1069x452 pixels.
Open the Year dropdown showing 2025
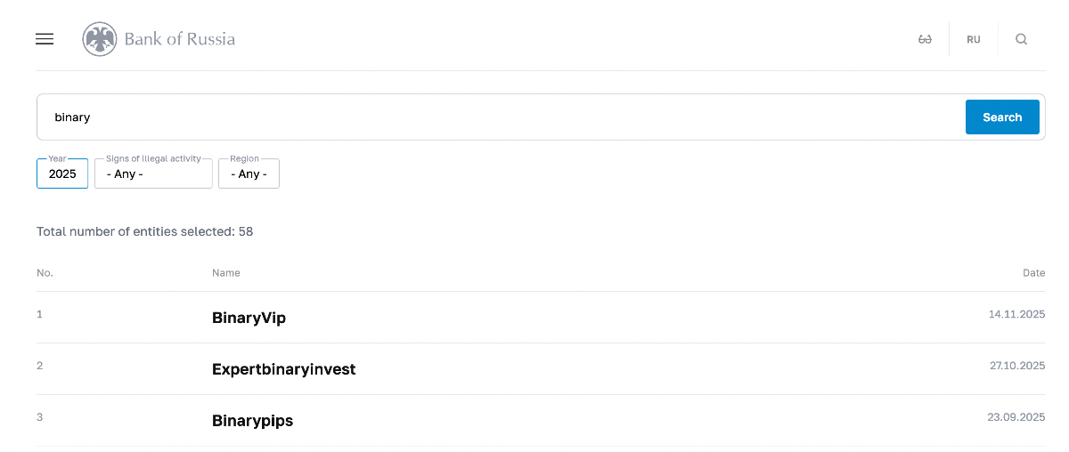click(62, 174)
